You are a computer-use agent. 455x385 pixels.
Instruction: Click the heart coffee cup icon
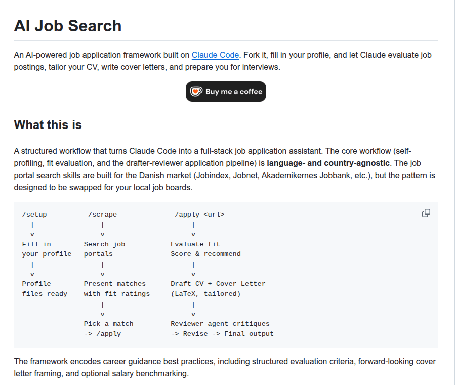coord(196,92)
